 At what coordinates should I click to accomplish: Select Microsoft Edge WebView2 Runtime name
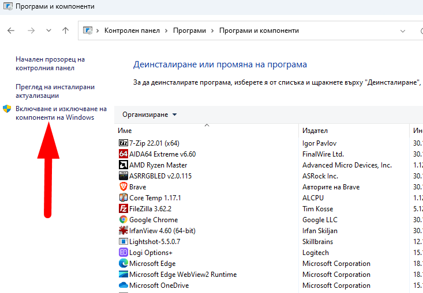[183, 275]
